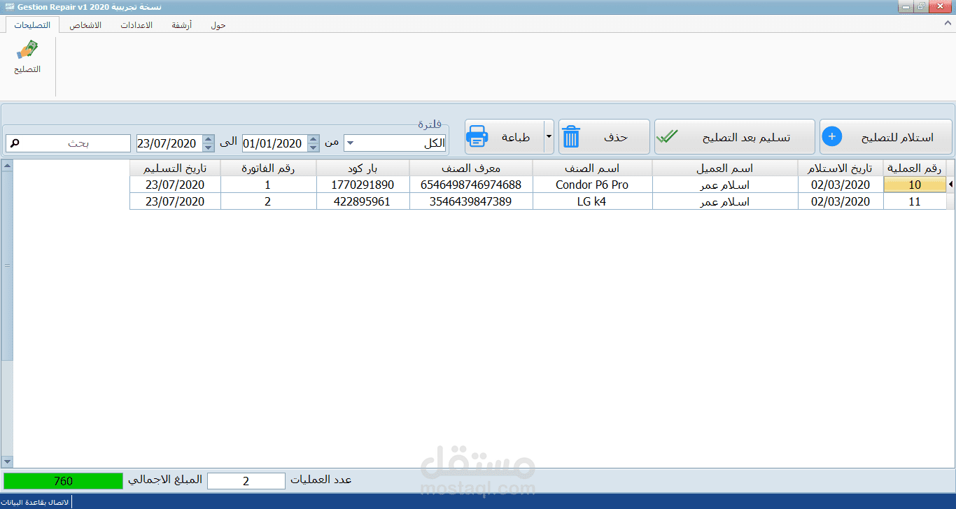
Task: Select operation number 11 cell
Action: [x=915, y=201]
